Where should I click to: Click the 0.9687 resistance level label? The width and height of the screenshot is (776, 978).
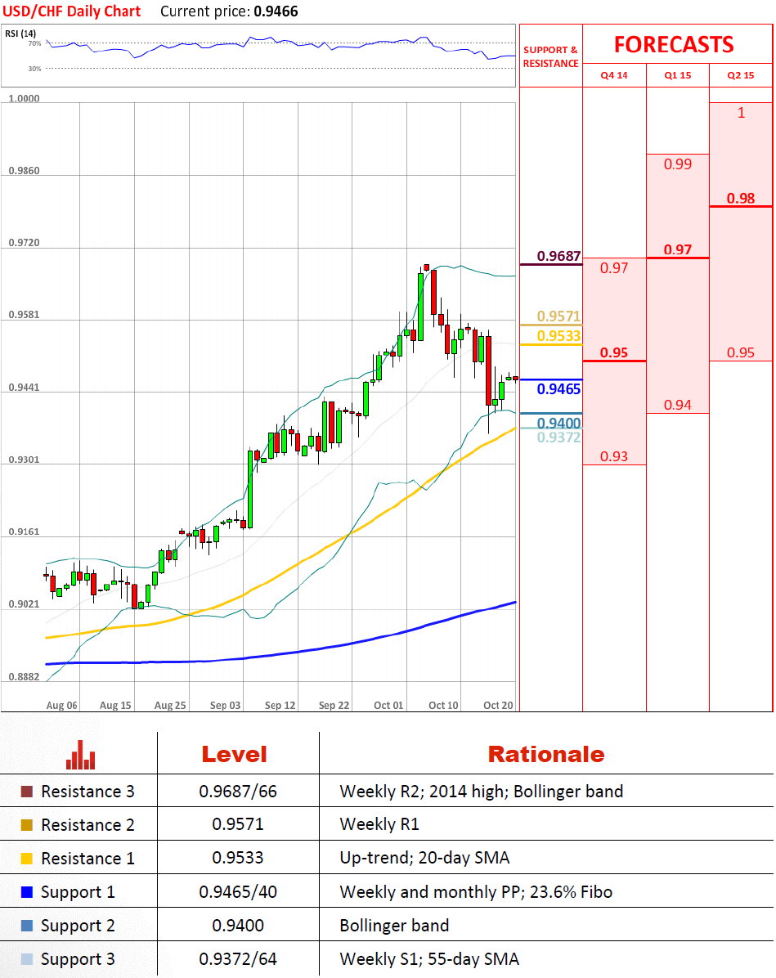coord(559,256)
